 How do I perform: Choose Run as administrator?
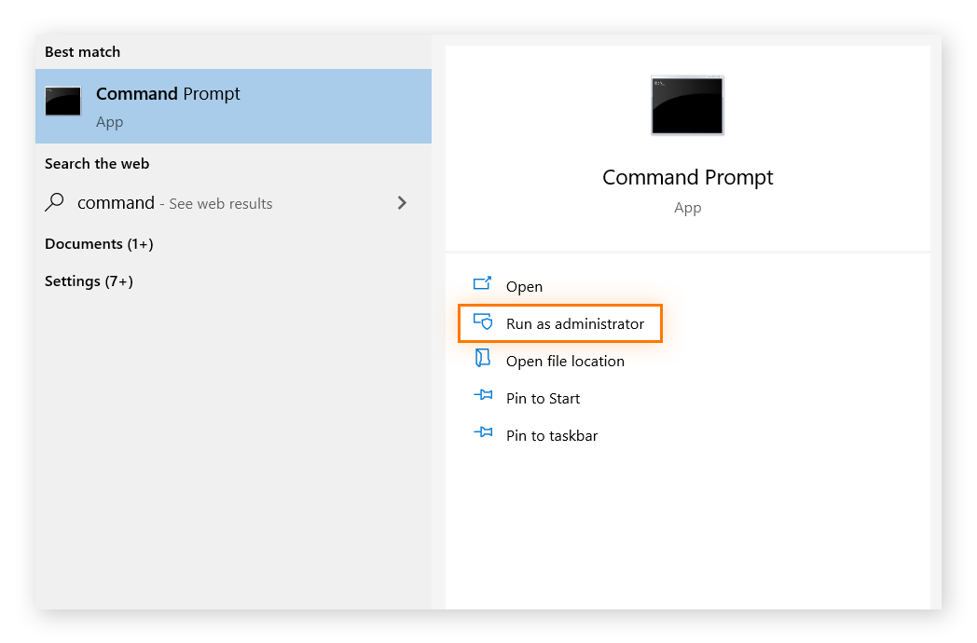(x=574, y=323)
